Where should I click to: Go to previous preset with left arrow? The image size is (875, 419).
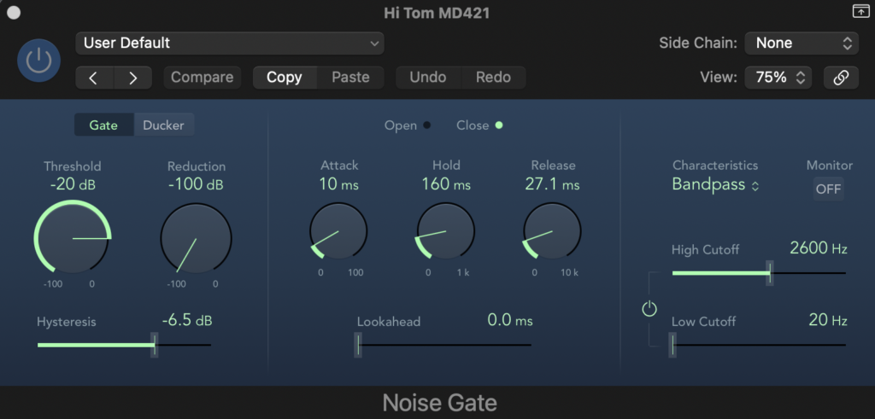coord(94,78)
